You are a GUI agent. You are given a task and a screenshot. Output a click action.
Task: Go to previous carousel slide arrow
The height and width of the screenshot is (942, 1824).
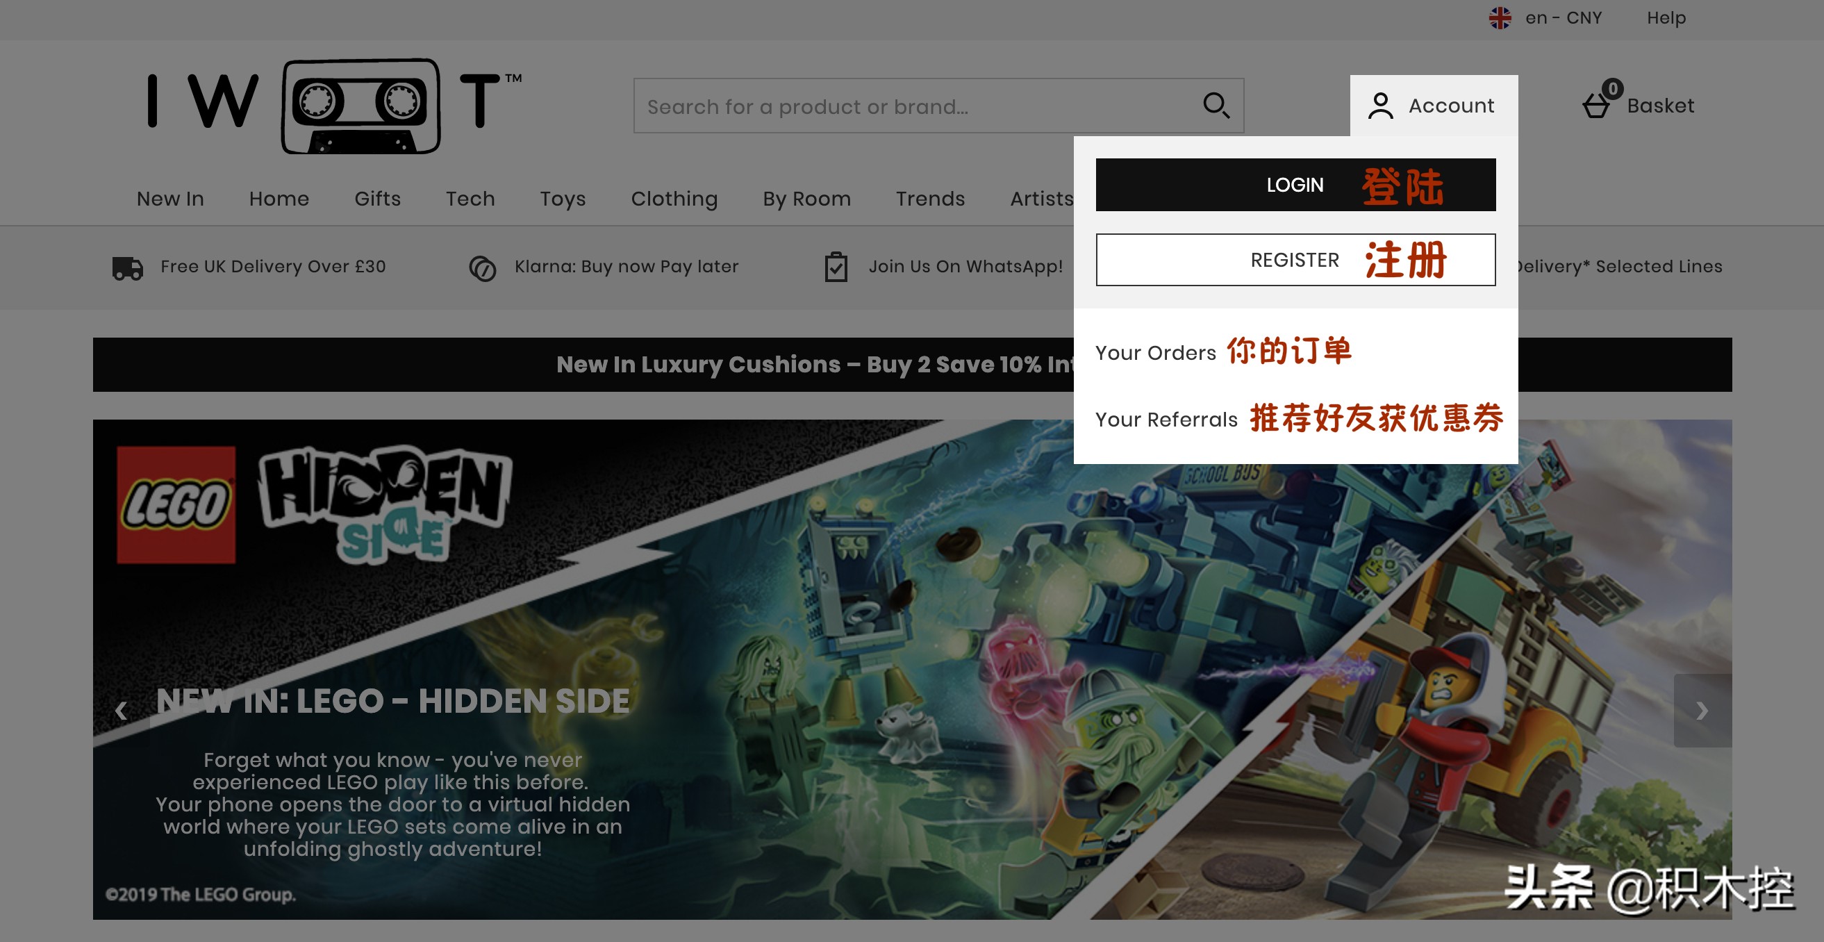121,710
